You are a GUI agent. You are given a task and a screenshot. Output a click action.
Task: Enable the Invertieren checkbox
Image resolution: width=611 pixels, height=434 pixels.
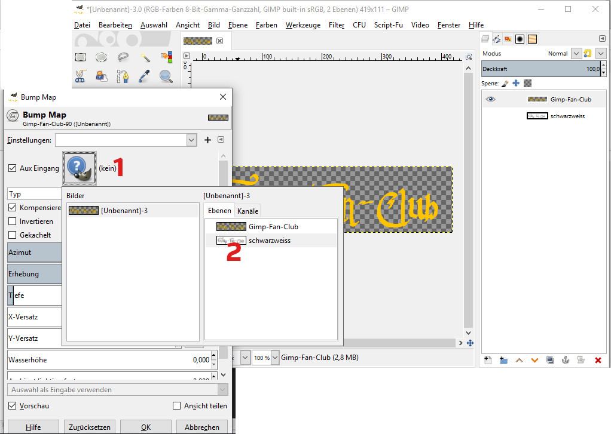12,221
